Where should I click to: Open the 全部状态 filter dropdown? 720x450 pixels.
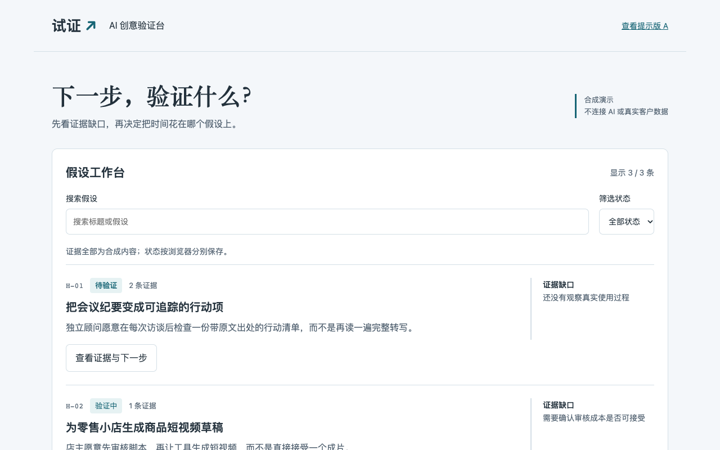coord(627,222)
